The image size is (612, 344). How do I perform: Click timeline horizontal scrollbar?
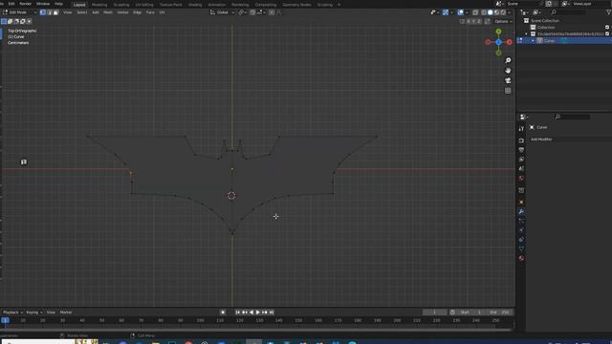point(255,330)
